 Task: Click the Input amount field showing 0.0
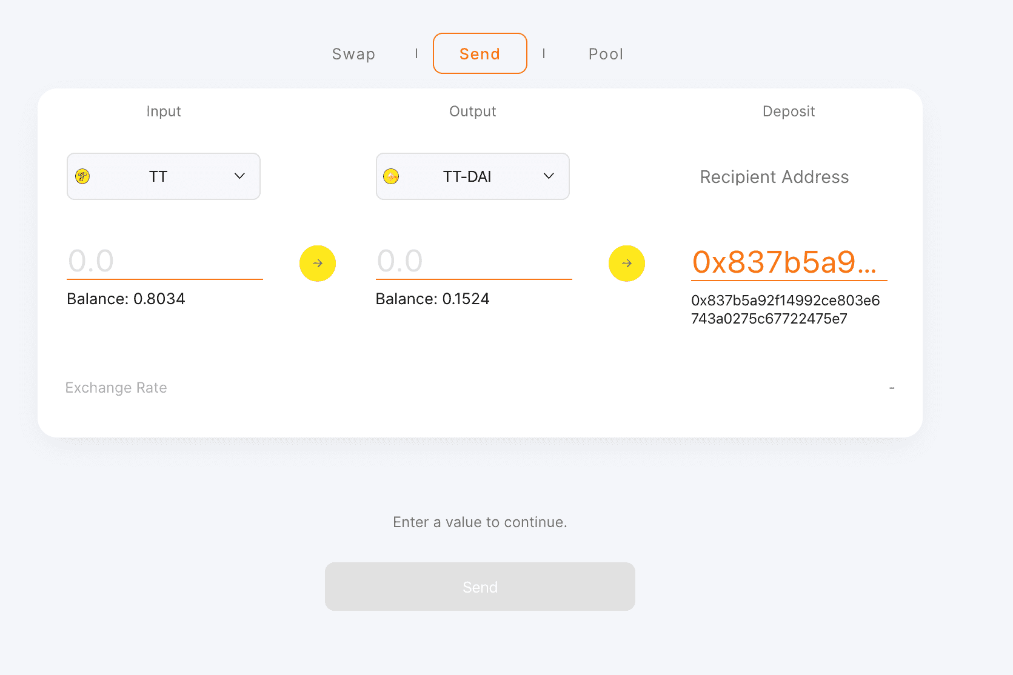164,261
